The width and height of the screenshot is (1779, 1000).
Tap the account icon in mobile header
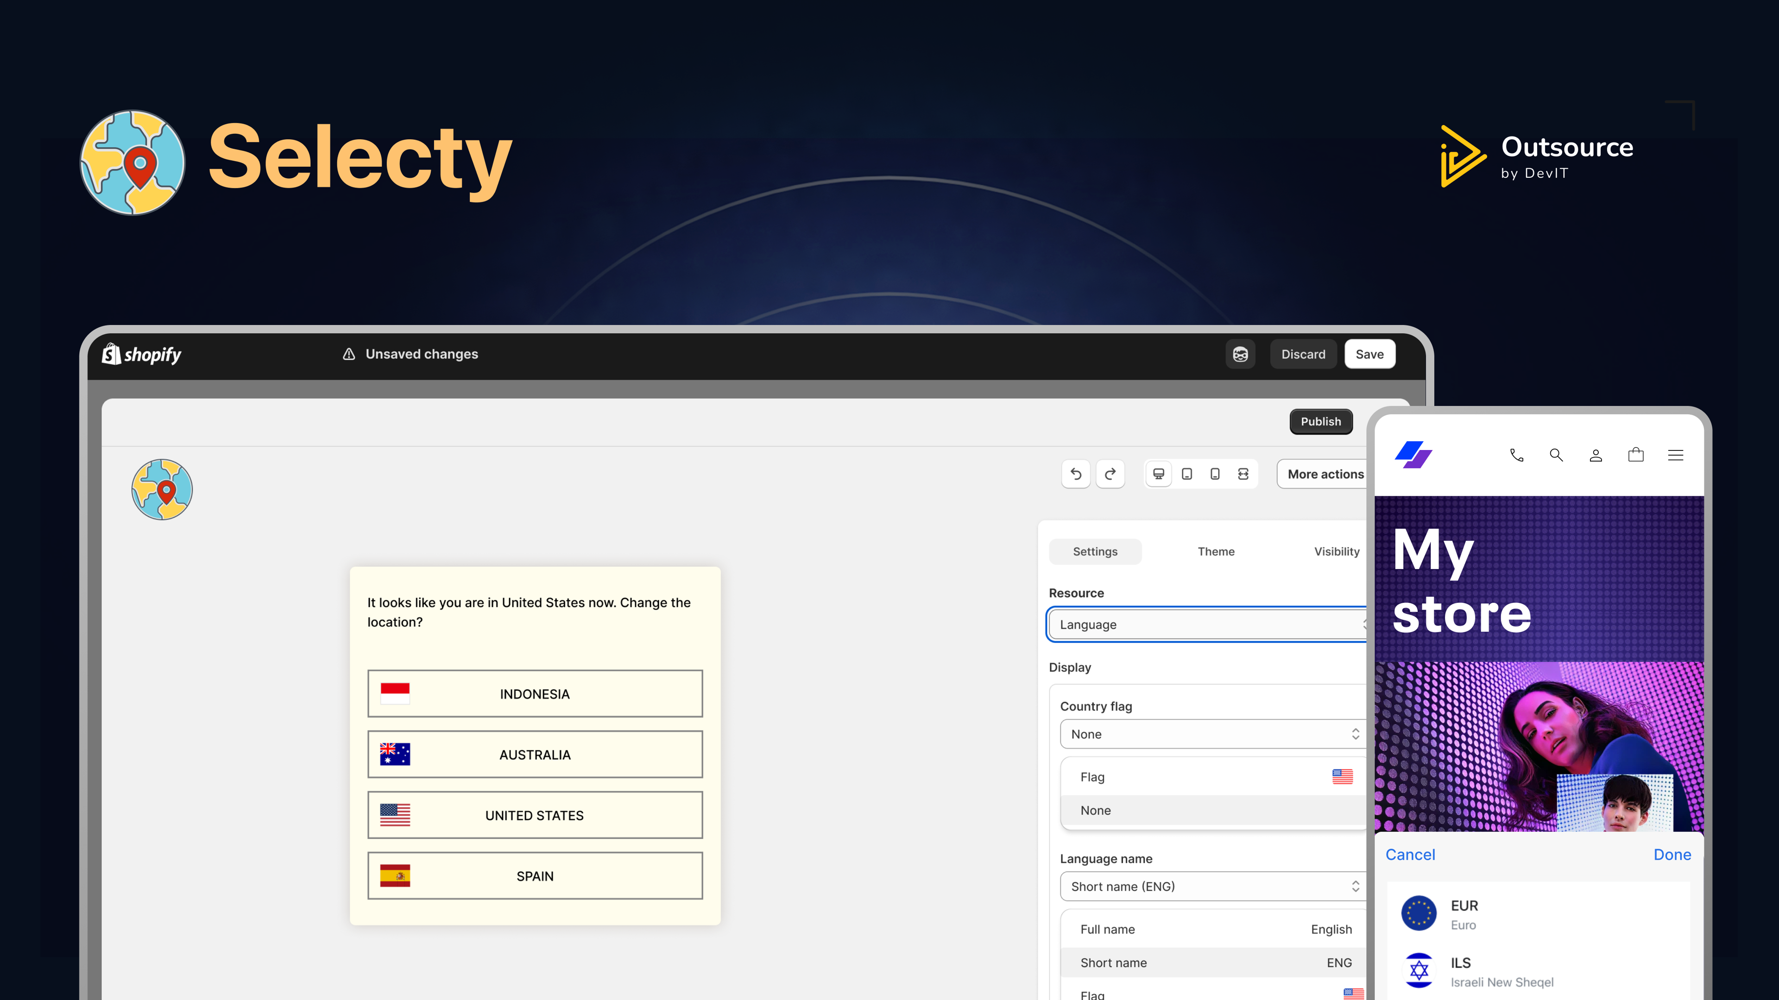click(1596, 455)
